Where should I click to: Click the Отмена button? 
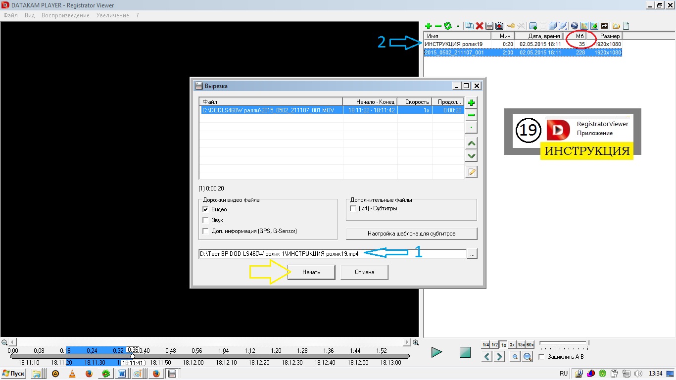[364, 272]
